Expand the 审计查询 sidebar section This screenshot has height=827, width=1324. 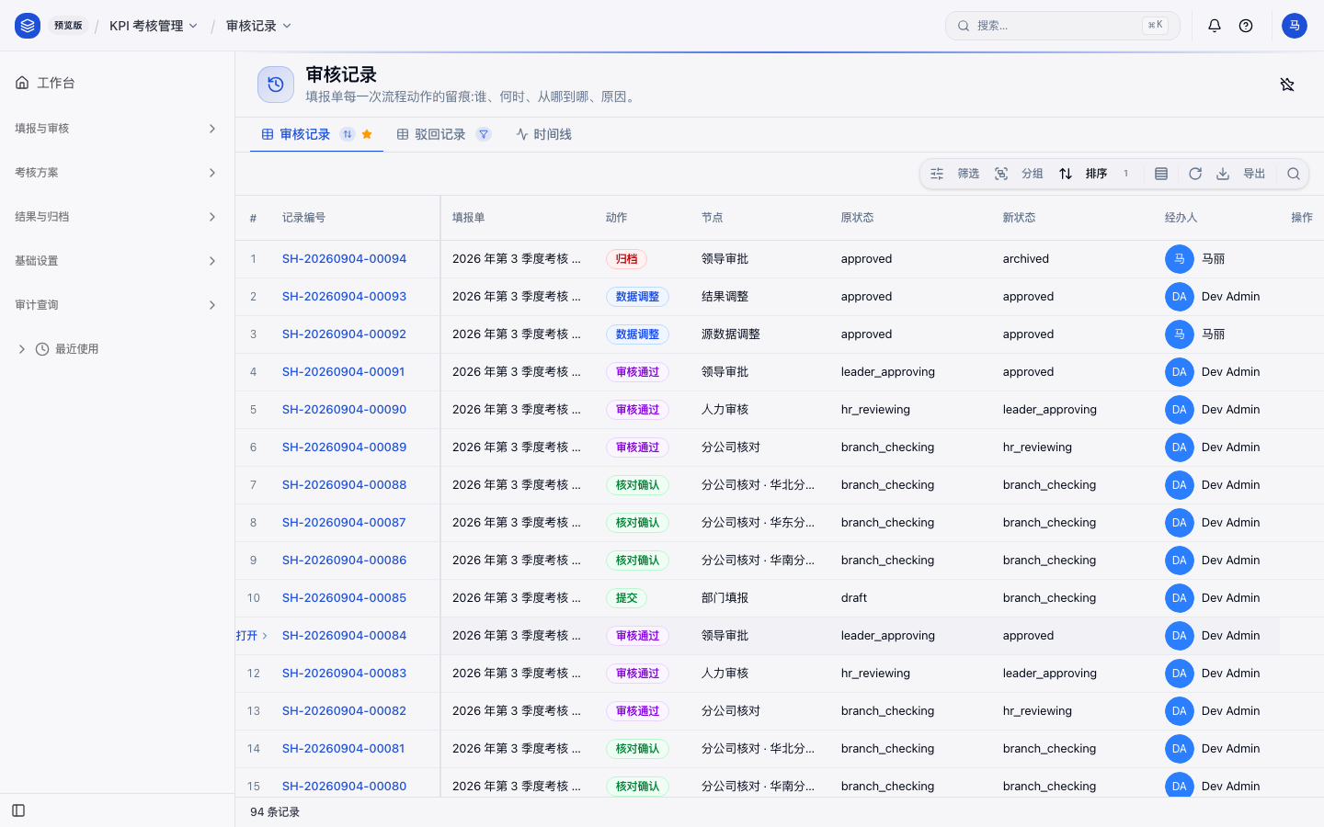tap(117, 305)
